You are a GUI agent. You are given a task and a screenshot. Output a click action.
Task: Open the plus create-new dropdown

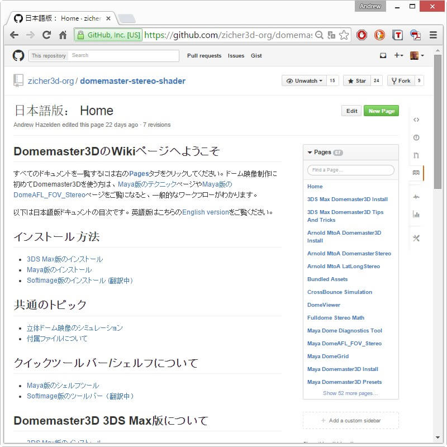[398, 55]
